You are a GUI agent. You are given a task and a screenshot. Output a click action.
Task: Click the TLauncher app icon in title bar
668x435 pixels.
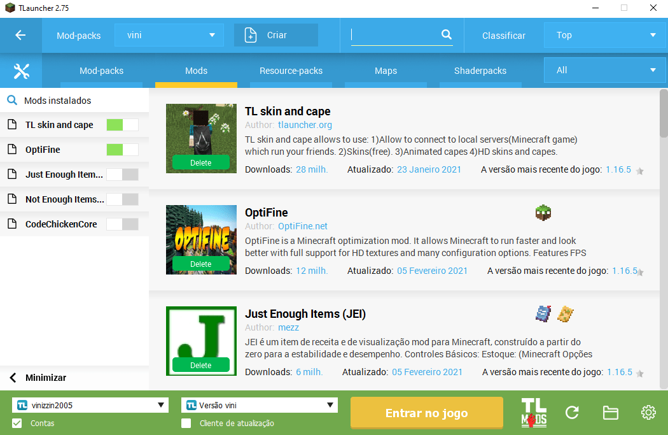[x=10, y=8]
